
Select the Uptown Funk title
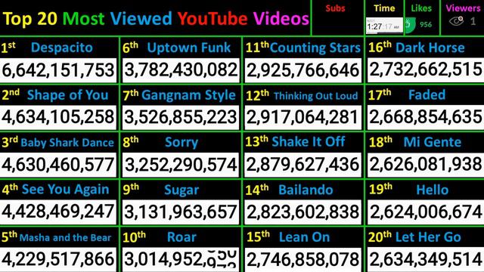[x=188, y=48]
